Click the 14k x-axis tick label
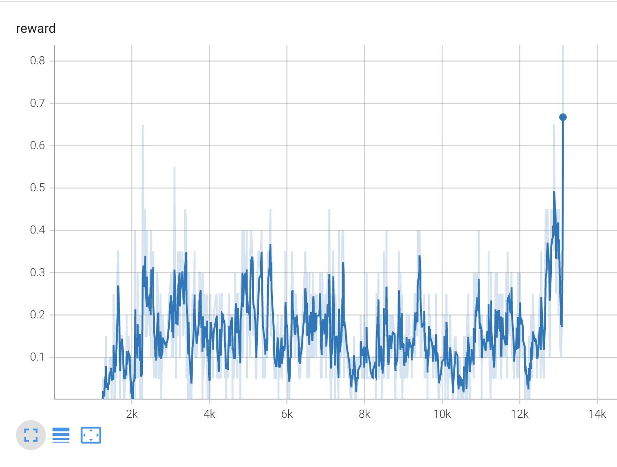This screenshot has width=617, height=467. (x=597, y=414)
